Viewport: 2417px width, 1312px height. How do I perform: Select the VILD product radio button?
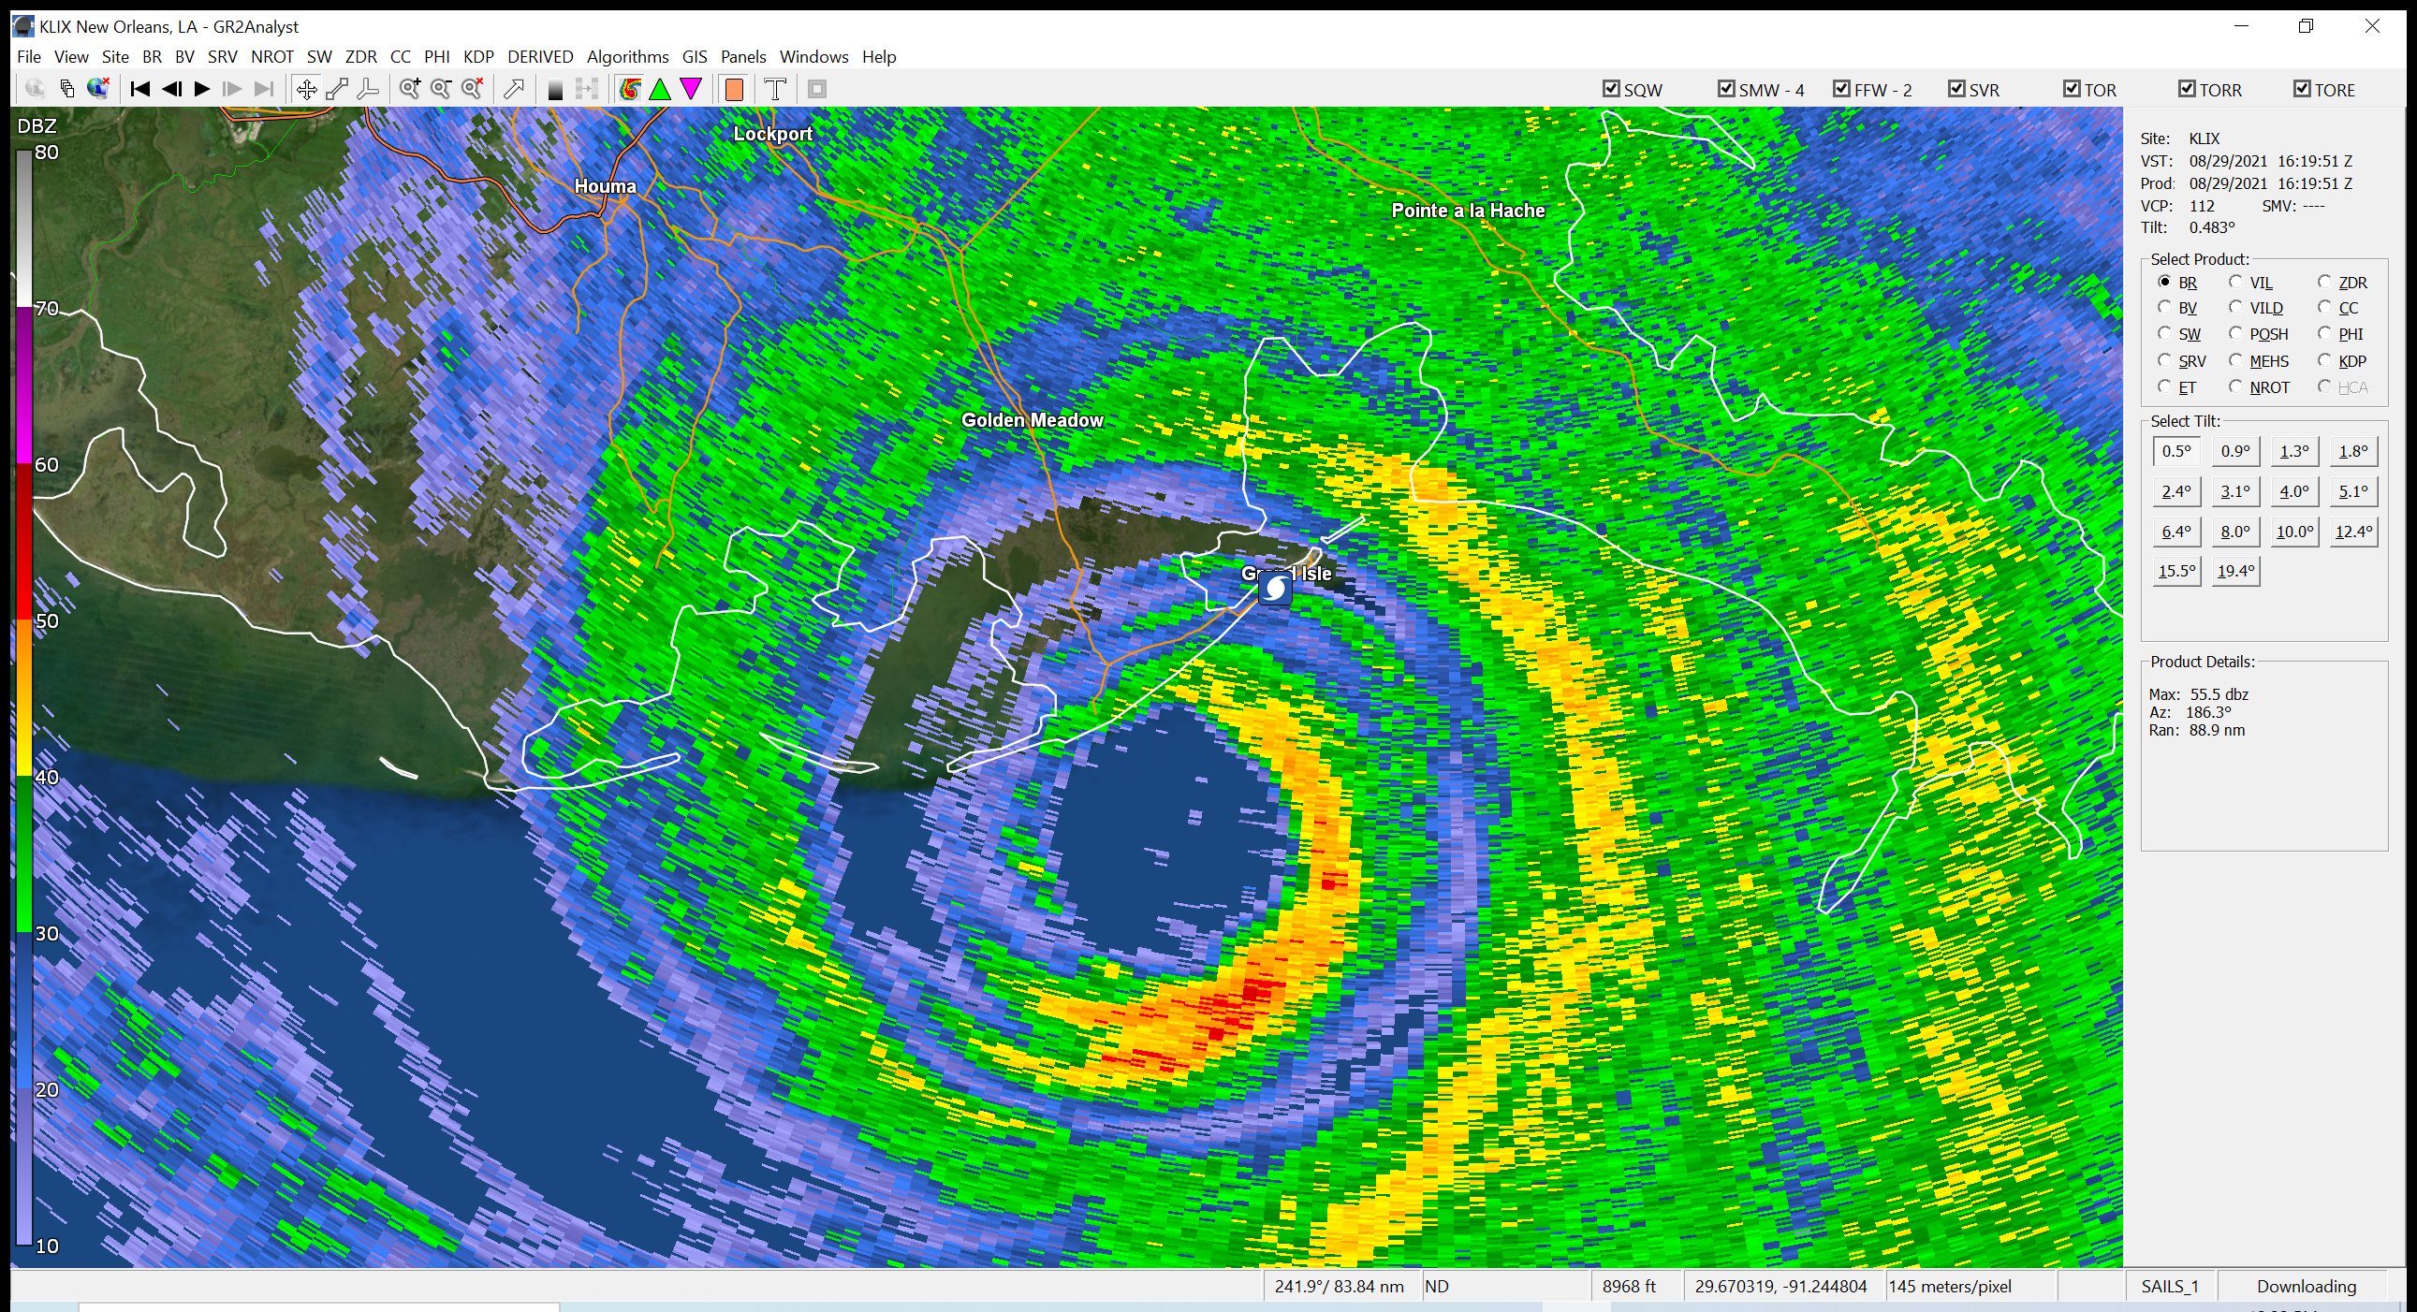[x=2236, y=307]
